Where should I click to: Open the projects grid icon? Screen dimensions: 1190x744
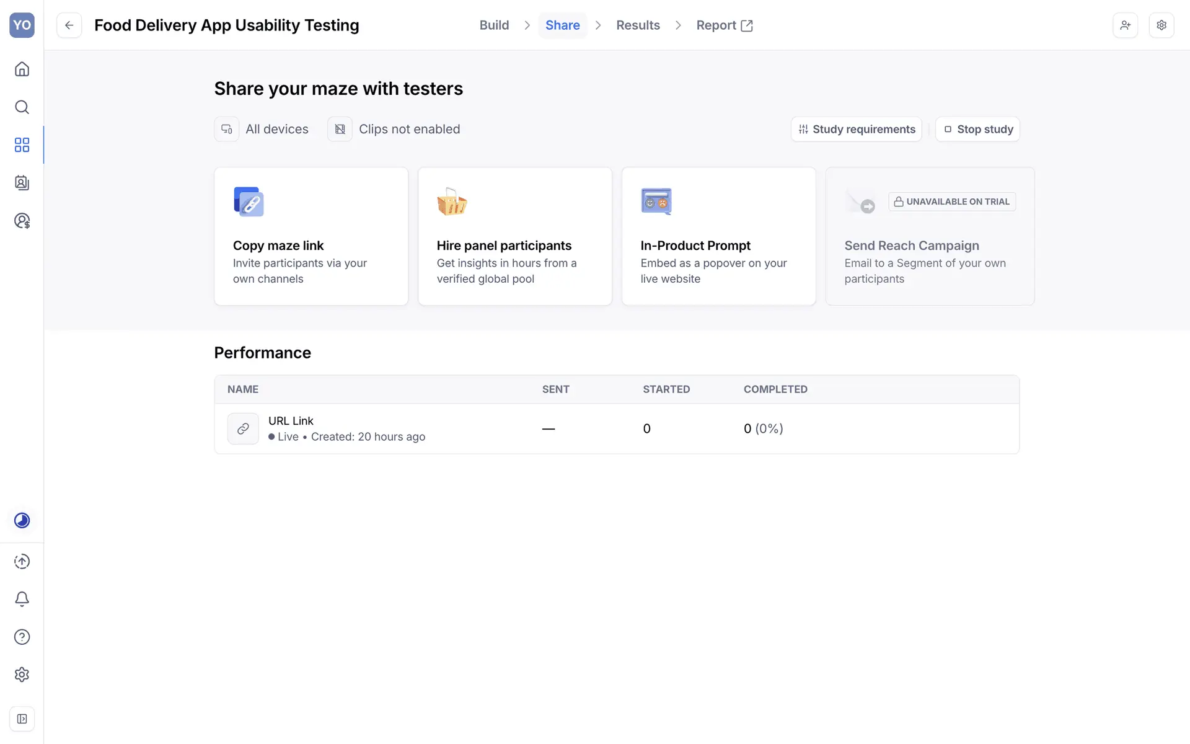pyautogui.click(x=22, y=145)
